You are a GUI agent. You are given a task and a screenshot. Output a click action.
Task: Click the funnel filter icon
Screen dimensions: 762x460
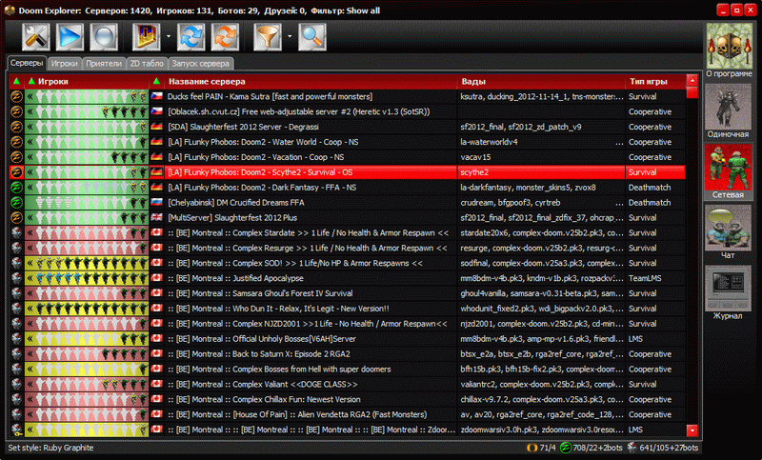tap(267, 37)
